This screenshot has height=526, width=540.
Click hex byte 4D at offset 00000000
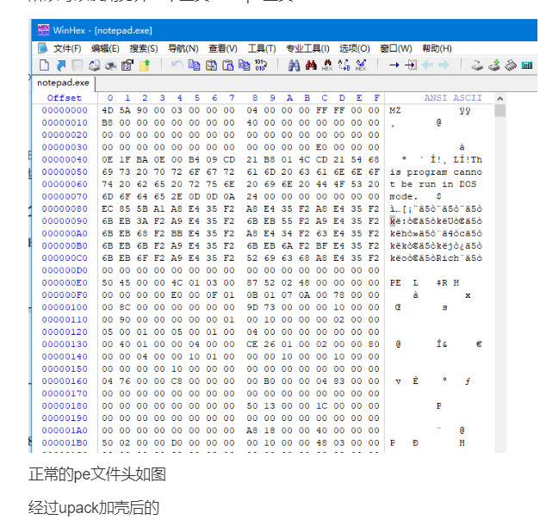108,110
